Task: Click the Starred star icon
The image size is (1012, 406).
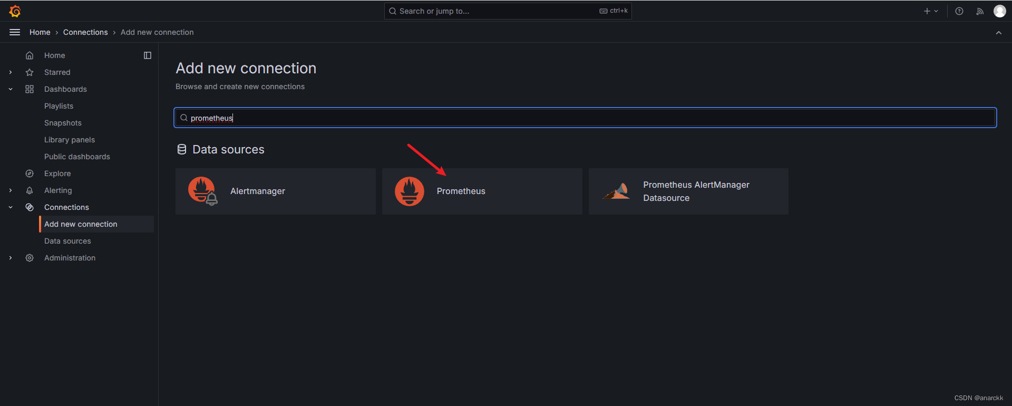Action: pyautogui.click(x=30, y=72)
